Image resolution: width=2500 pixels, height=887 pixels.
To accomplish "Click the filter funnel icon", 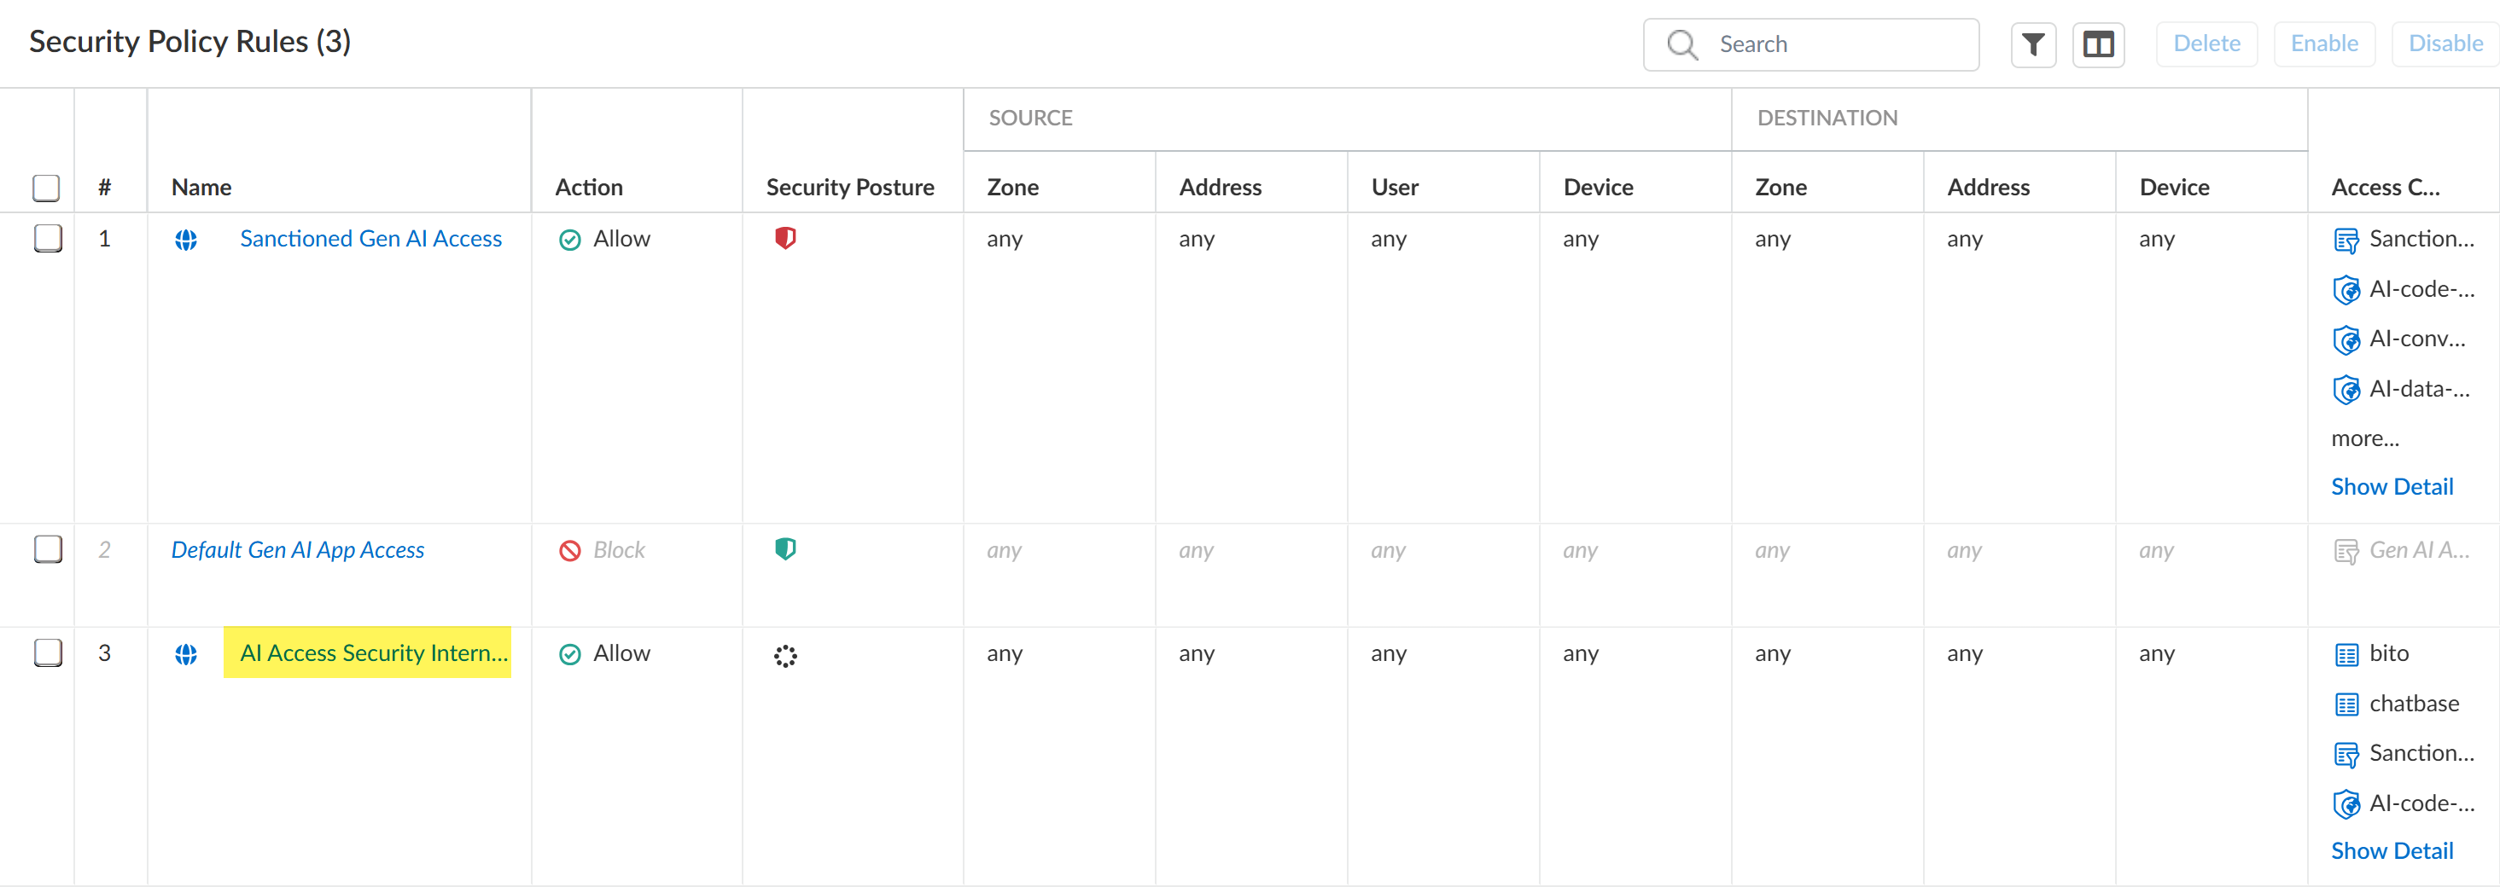I will click(2033, 44).
